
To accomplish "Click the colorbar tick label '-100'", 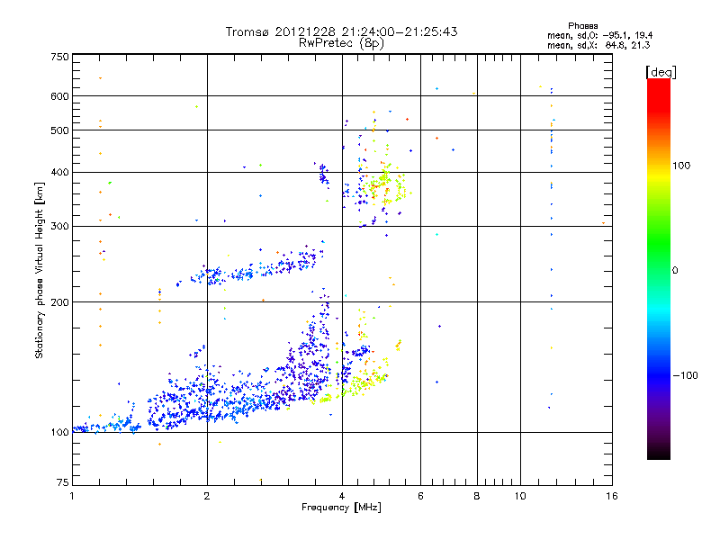I will click(685, 375).
